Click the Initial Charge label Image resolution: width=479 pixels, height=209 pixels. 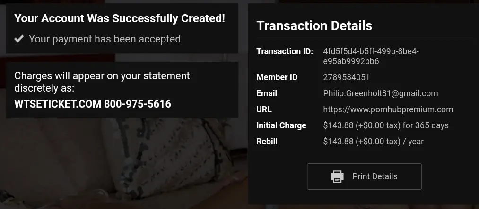pyautogui.click(x=281, y=125)
